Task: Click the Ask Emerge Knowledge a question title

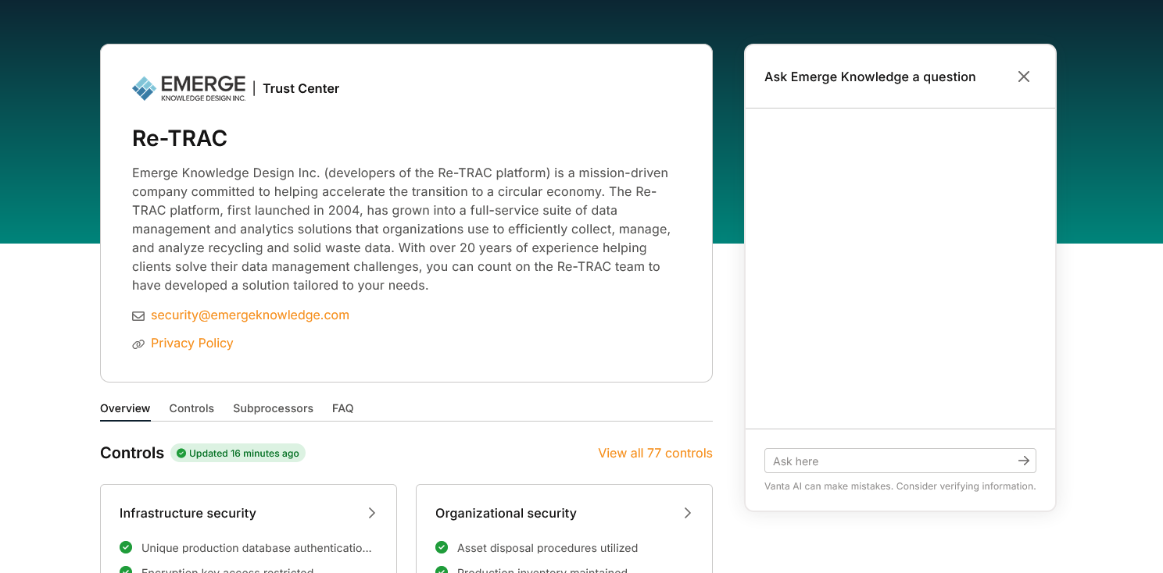Action: (x=870, y=77)
